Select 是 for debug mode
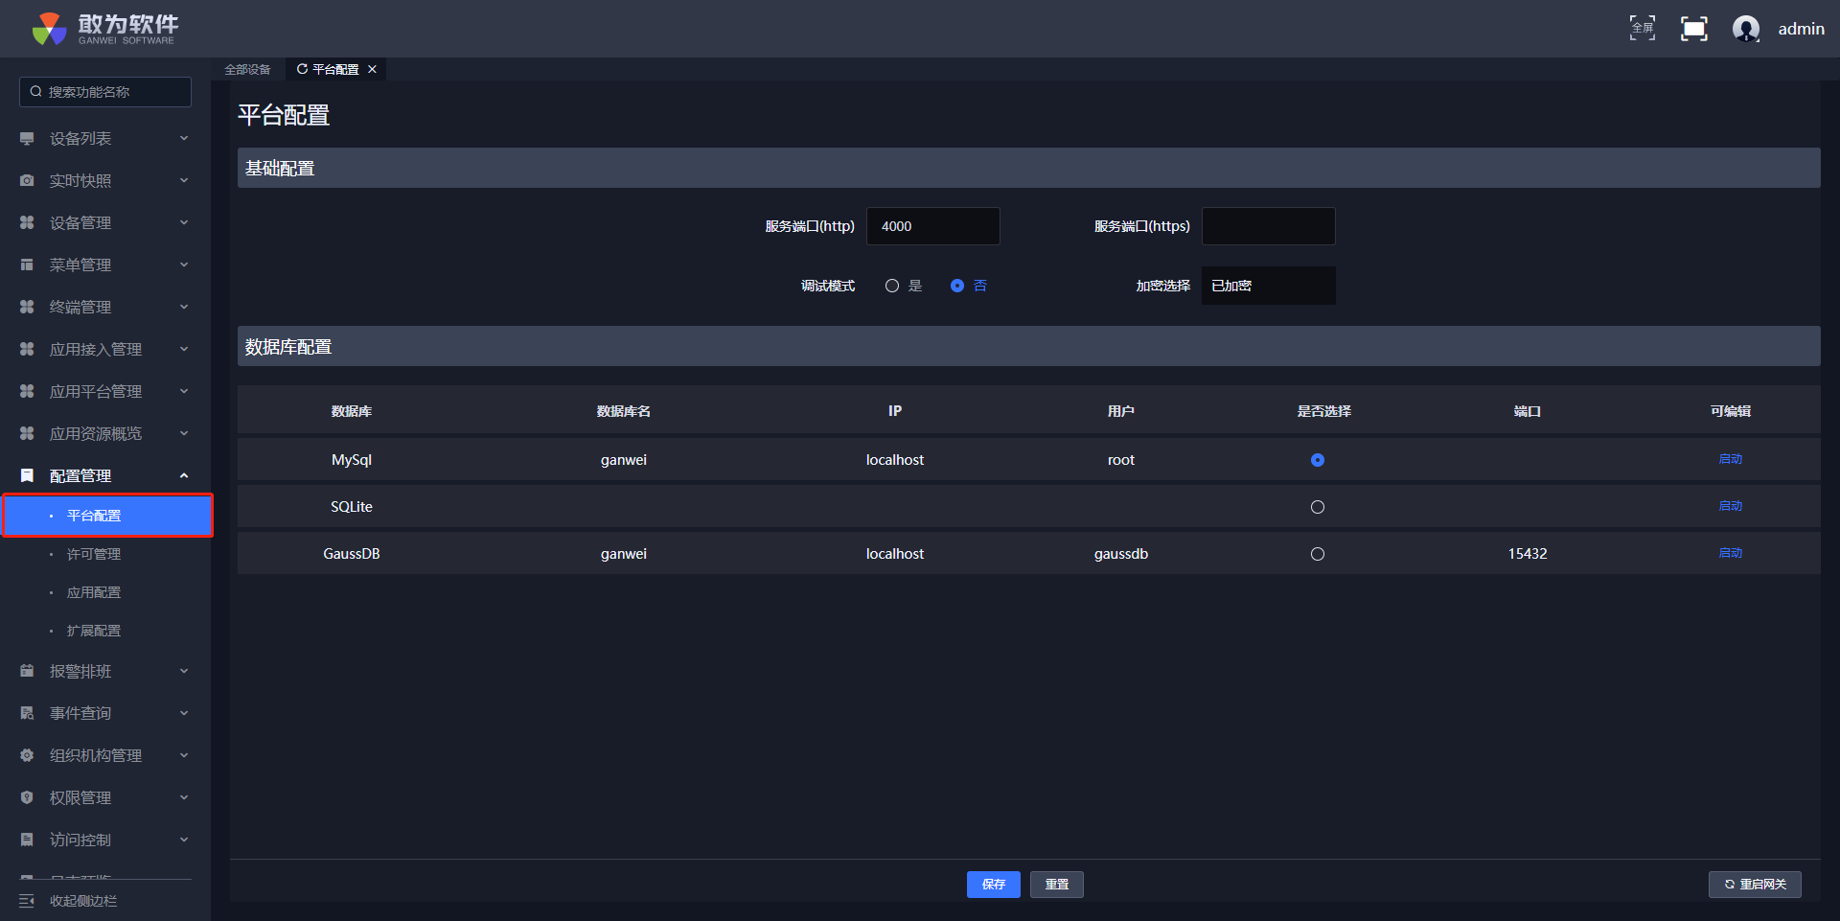The height and width of the screenshot is (921, 1840). [892, 286]
